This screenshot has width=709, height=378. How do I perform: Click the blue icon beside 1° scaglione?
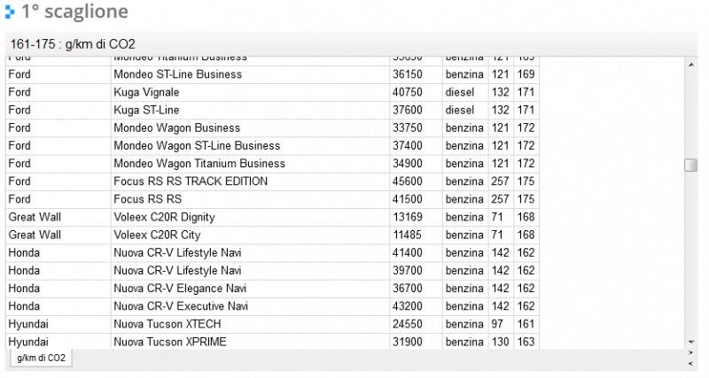point(10,12)
